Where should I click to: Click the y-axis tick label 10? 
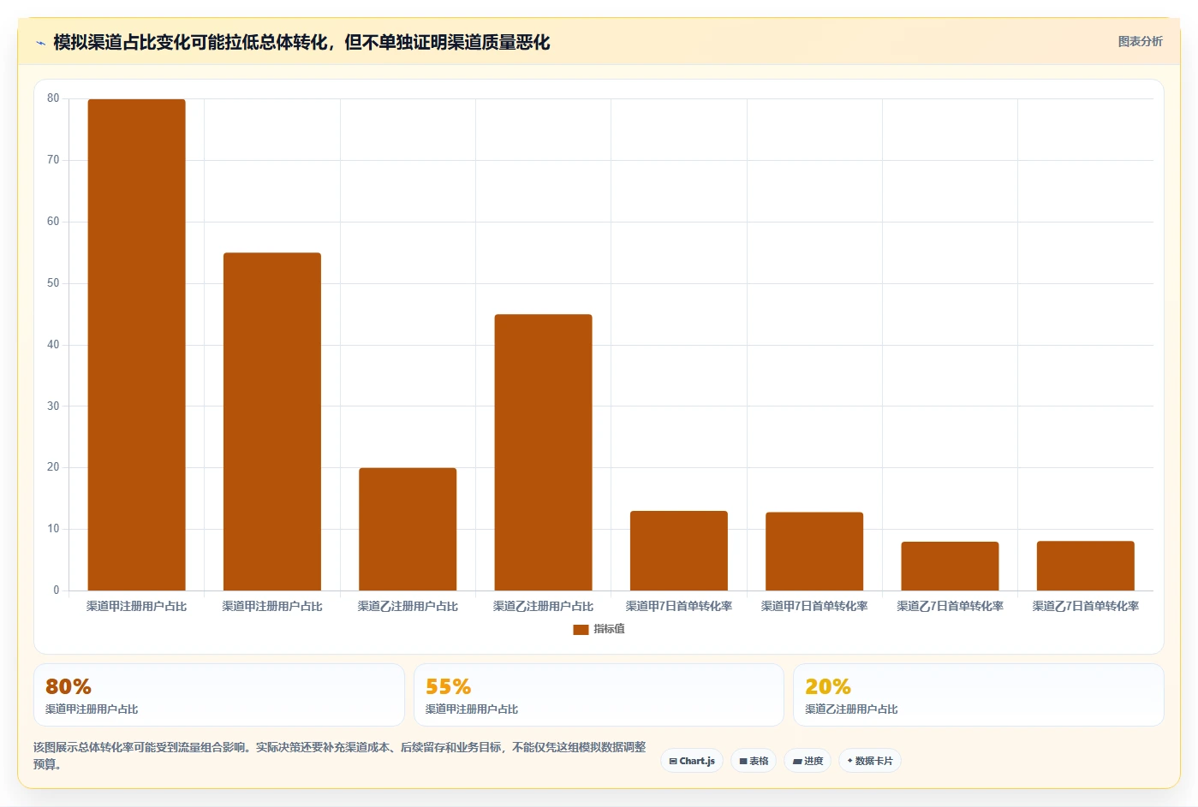pos(53,529)
